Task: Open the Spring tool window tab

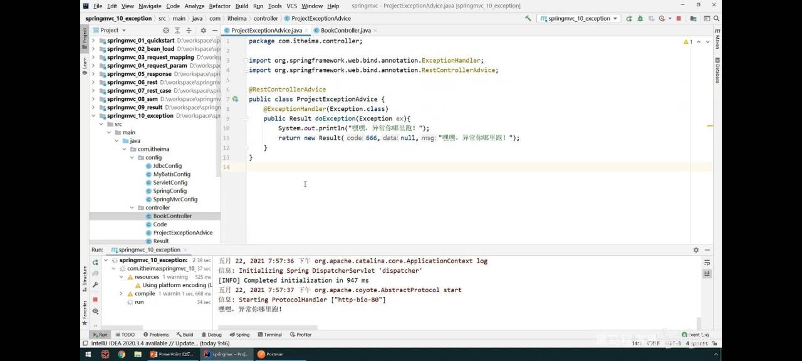Action: pos(239,335)
